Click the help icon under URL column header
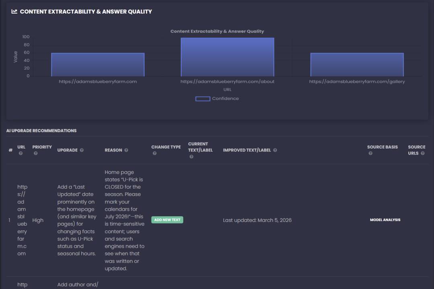 pos(20,153)
